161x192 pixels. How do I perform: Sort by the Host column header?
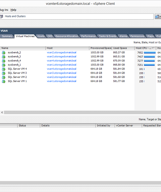click(67, 48)
